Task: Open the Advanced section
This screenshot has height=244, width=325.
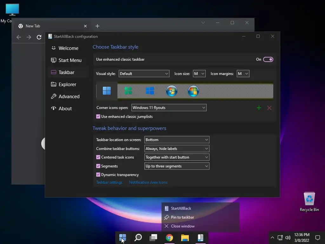Action: point(68,97)
